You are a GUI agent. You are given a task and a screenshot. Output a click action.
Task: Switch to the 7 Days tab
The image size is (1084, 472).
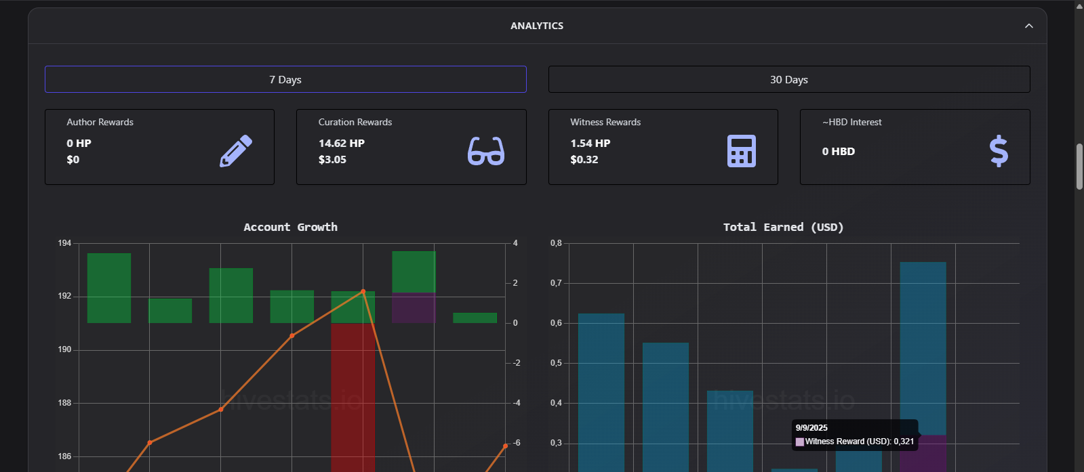[x=285, y=79]
